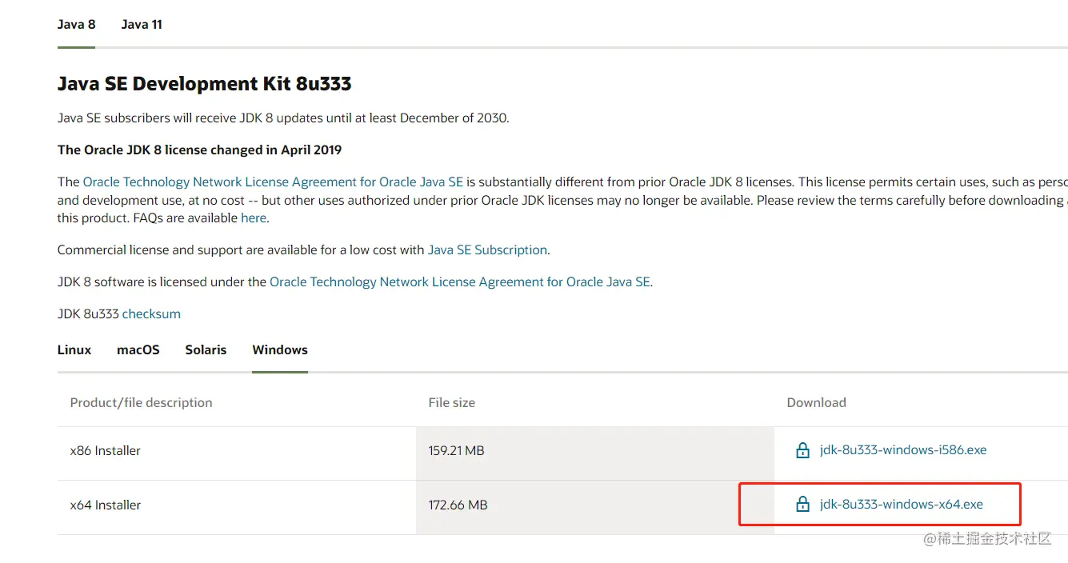Image resolution: width=1068 pixels, height=563 pixels.
Task: Switch to the Solaris tab
Action: (206, 349)
